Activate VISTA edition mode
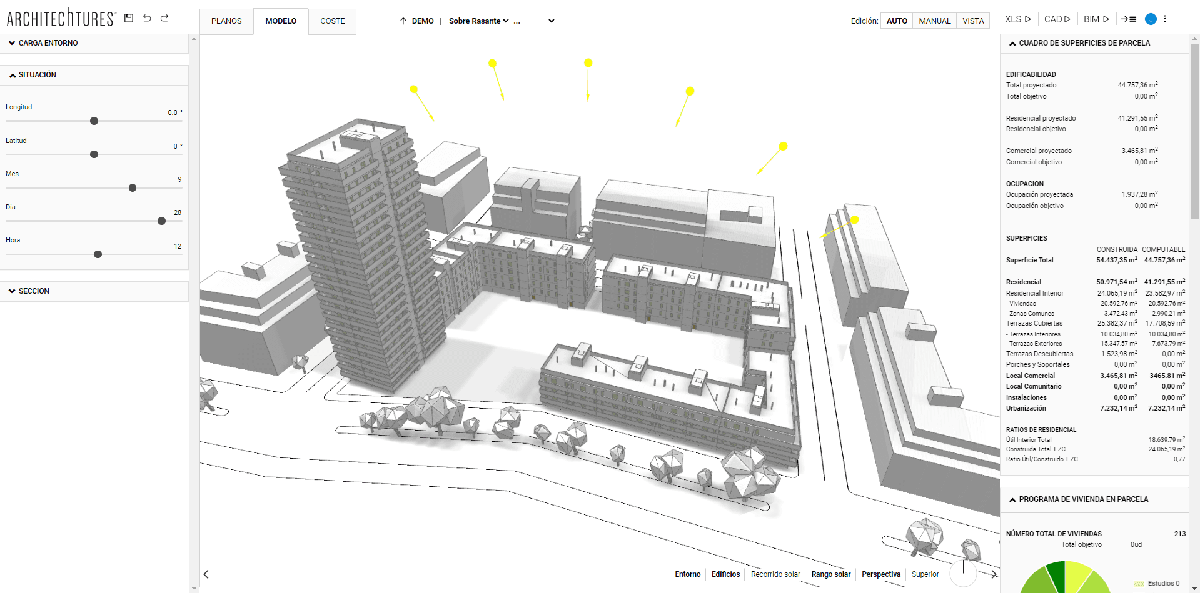This screenshot has width=1200, height=593. coord(973,21)
